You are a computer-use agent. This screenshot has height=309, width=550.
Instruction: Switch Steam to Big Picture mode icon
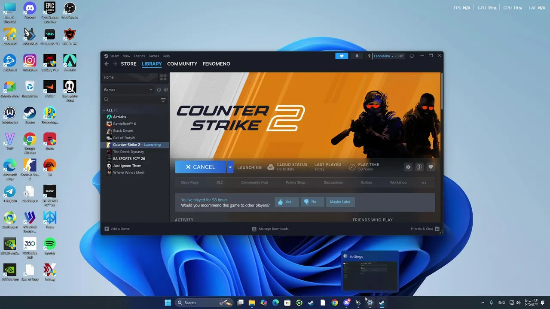pos(411,56)
